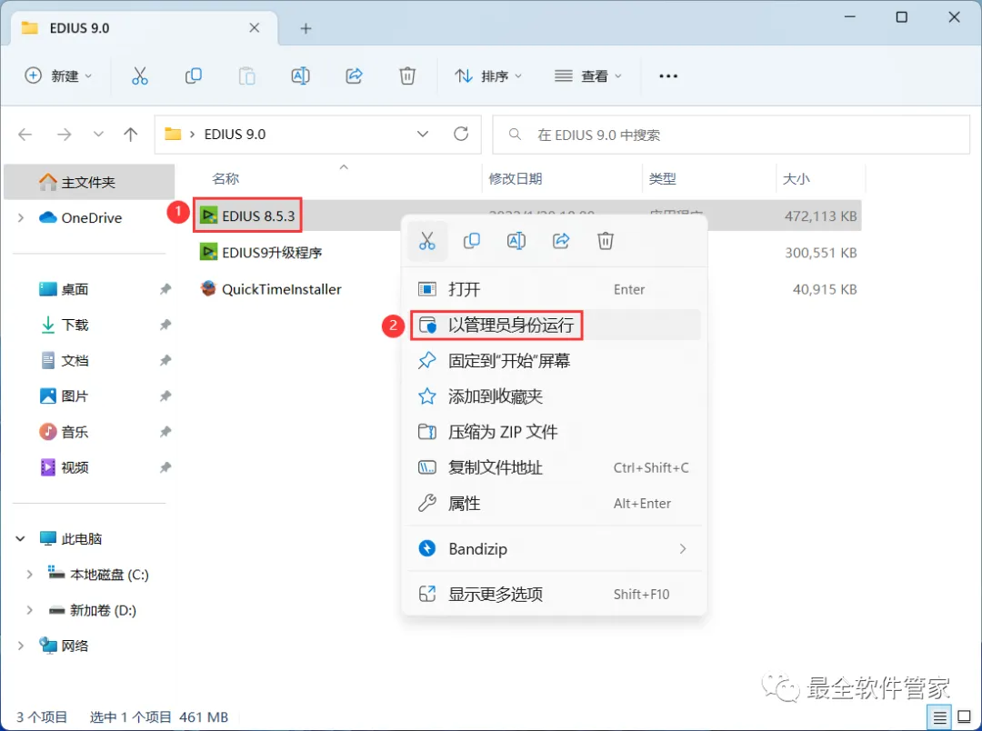
Task: Unpin 桌面 from quick access
Action: [x=165, y=289]
